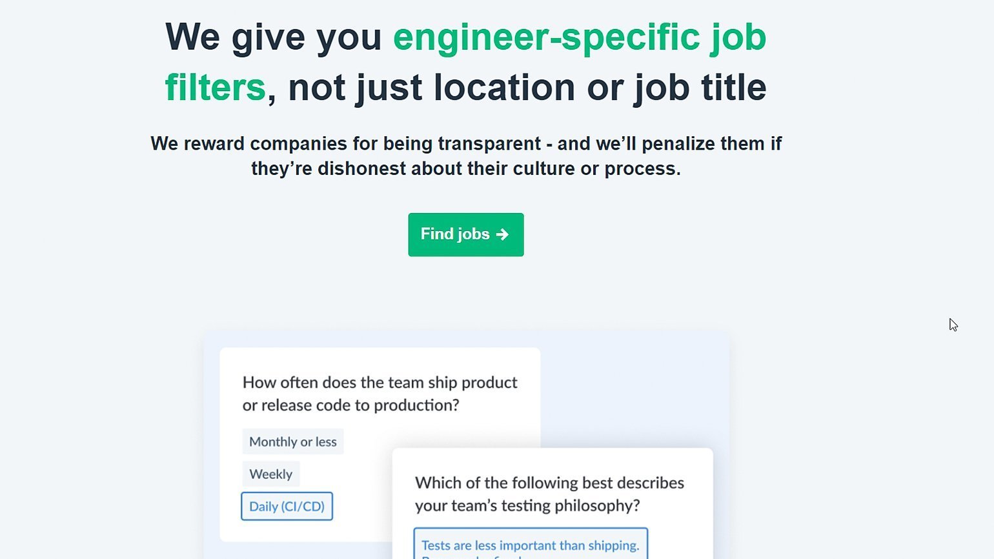Viewport: 994px width, 559px height.
Task: Select the Monthly or less option
Action: point(293,442)
